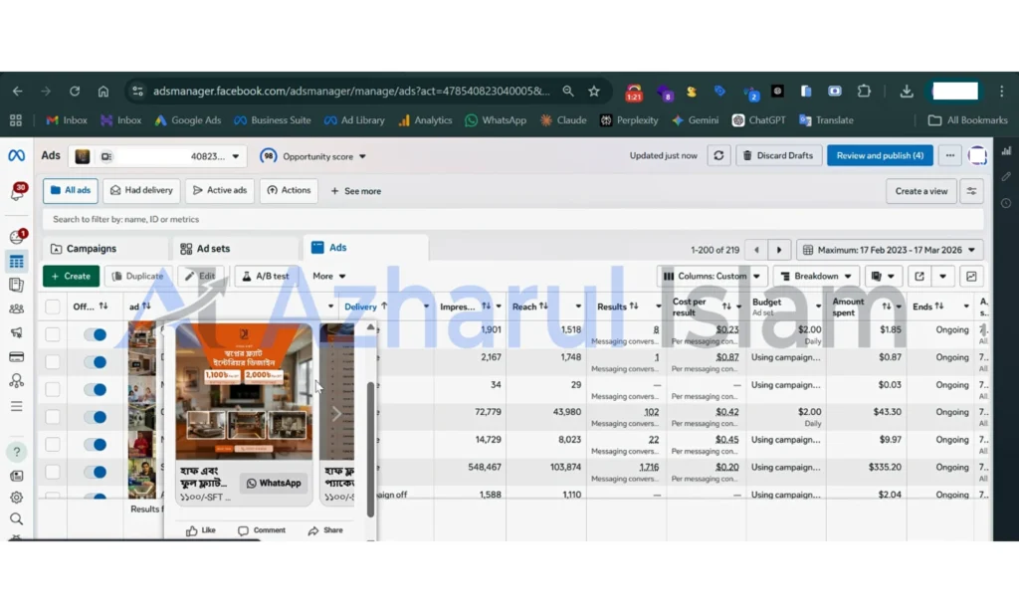Viewport: 1019px width, 613px height.
Task: Click the megaphone icon in left sidebar
Action: (x=17, y=332)
